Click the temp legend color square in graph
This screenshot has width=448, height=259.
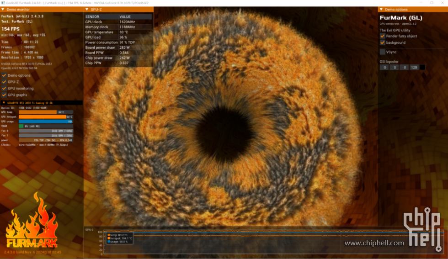coord(109,235)
